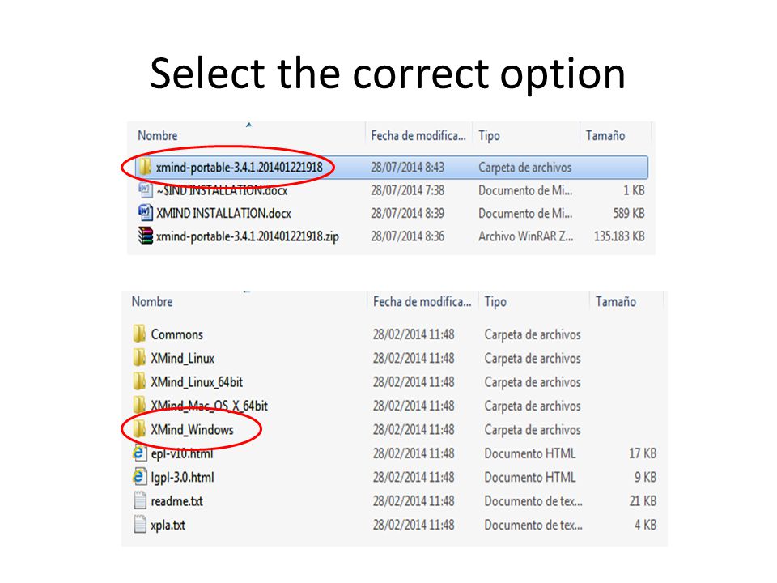This screenshot has width=777, height=583.
Task: Sort upper list by Fecha de modifica... column
Action: click(418, 135)
